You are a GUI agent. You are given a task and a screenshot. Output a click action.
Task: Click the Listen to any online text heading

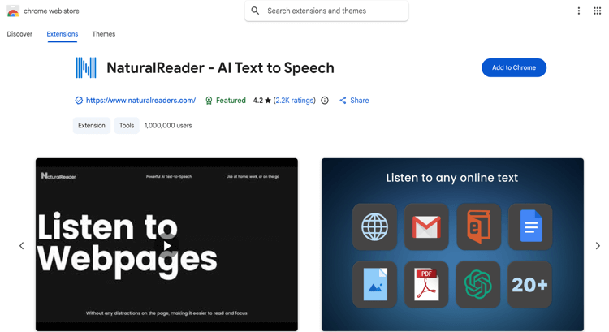coord(452,178)
